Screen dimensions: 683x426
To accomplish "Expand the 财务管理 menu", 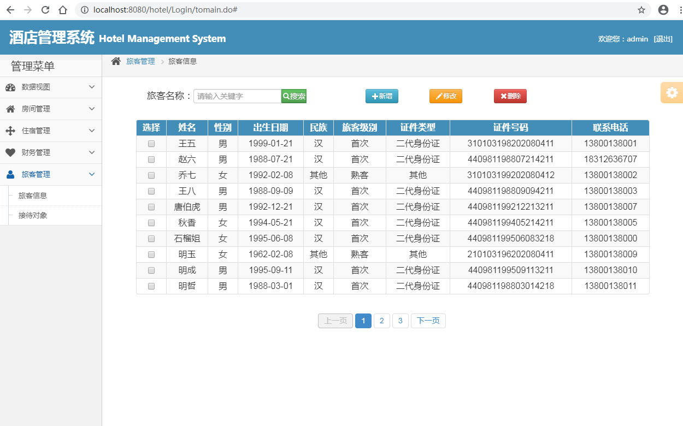I will [x=91, y=152].
